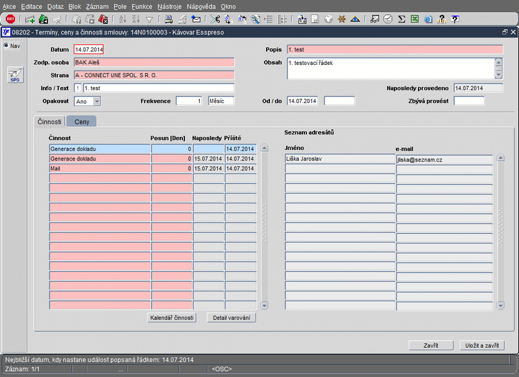Click the green Excel export icon
Viewport: 519px width, 377px height.
coord(415,19)
